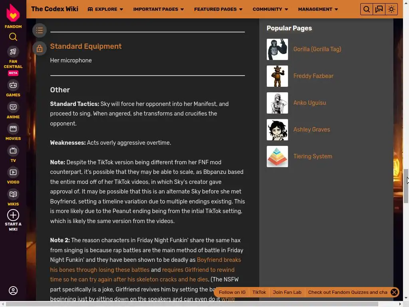The height and width of the screenshot is (307, 409).
Task: Expand the Important Pages dropdown
Action: point(159,10)
